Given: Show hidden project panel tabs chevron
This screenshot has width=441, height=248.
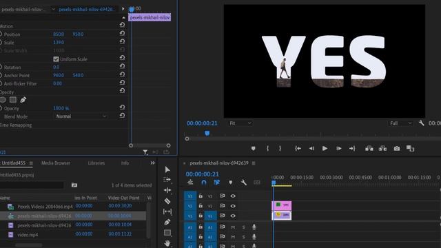Looking at the screenshot, I should click(x=152, y=163).
